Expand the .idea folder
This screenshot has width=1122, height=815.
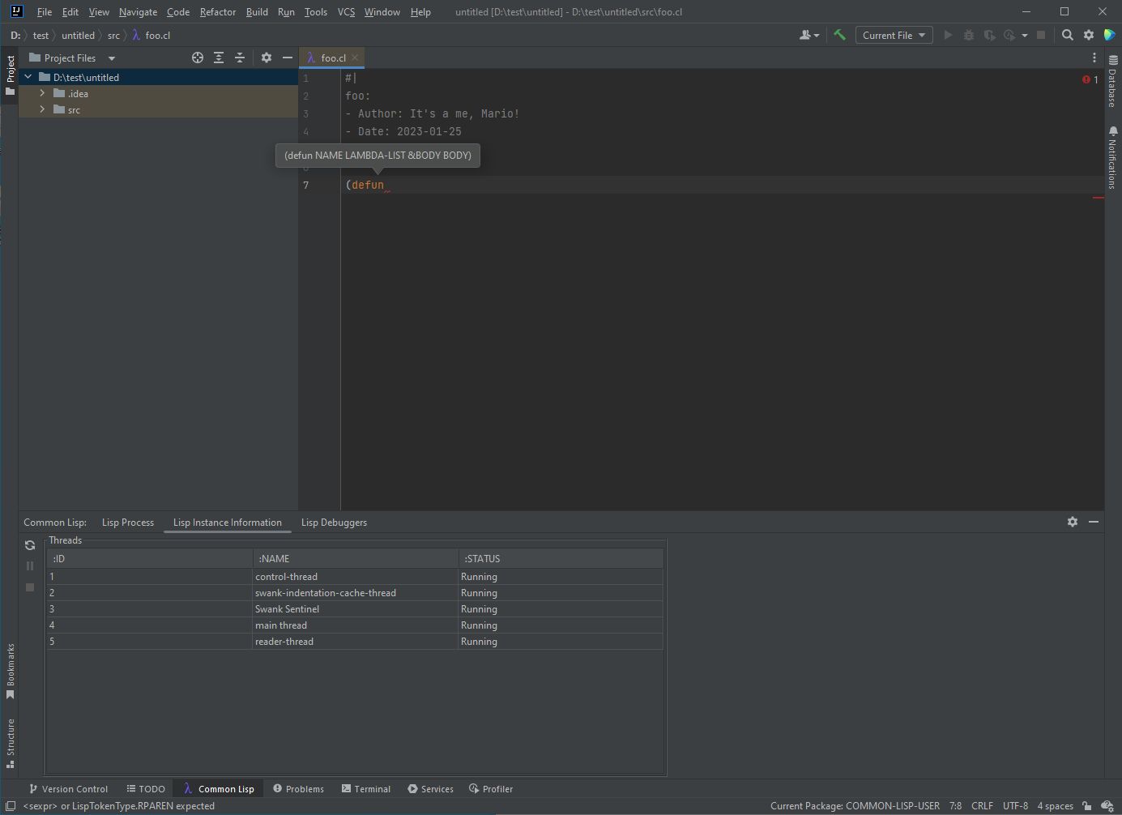point(42,93)
